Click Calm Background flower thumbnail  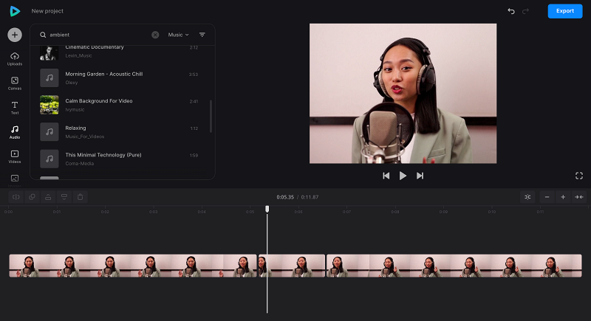[49, 105]
